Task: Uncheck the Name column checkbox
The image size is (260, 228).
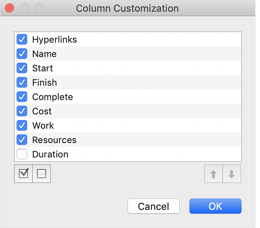Action: tap(22, 54)
